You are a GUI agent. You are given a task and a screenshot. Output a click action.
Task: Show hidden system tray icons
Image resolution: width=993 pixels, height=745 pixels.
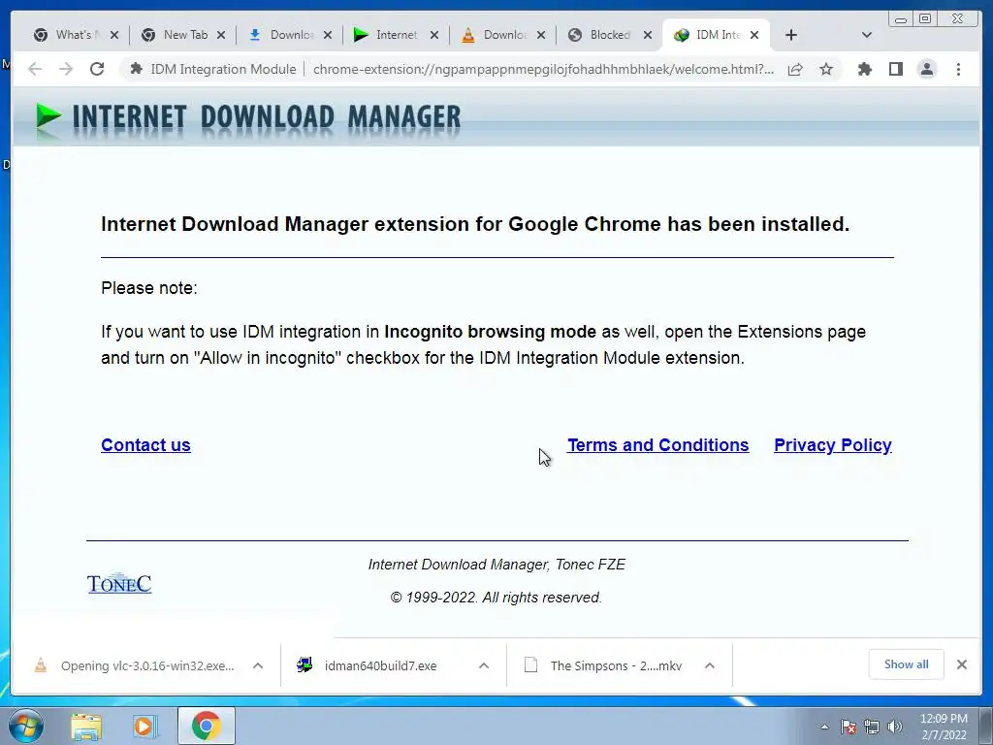click(824, 727)
